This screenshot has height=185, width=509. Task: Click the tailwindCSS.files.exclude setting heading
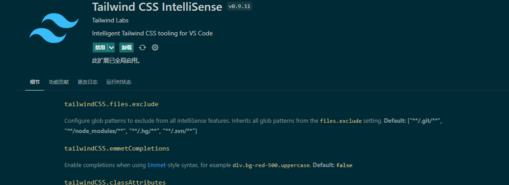pyautogui.click(x=111, y=104)
